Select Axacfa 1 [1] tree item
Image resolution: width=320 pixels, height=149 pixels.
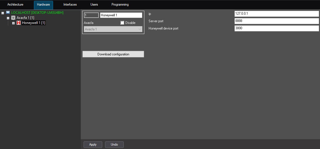pos(25,18)
